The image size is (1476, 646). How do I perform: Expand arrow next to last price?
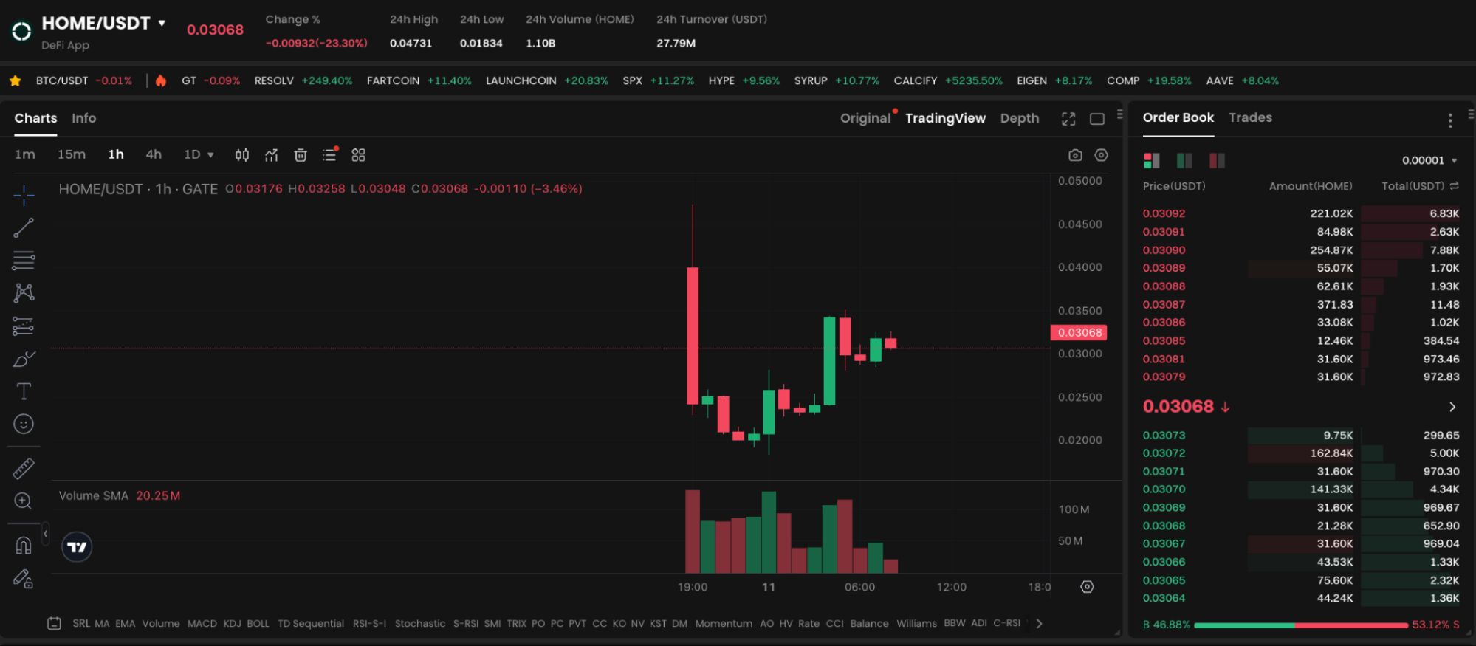1452,407
